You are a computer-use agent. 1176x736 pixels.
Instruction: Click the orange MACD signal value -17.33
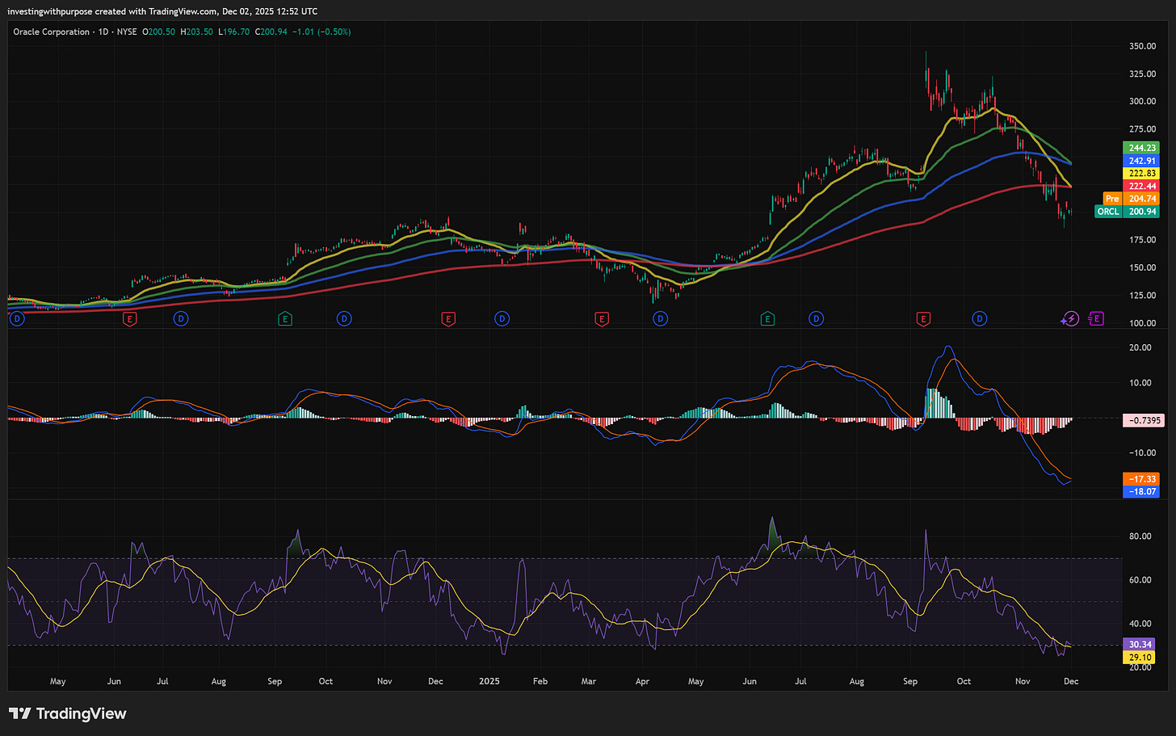pos(1141,479)
